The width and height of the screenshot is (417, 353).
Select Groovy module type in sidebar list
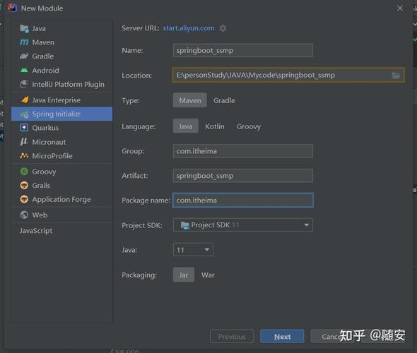click(62, 172)
